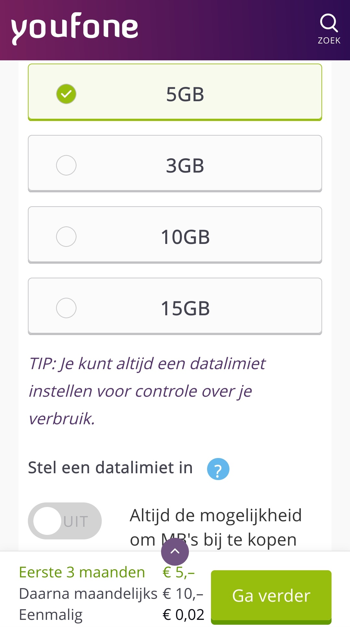
Task: Tap the ZOEK label in header
Action: pos(329,41)
